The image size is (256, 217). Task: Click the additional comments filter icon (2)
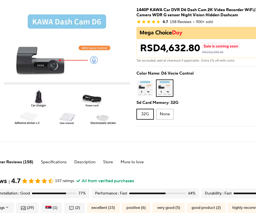pyautogui.click(x=71, y=208)
